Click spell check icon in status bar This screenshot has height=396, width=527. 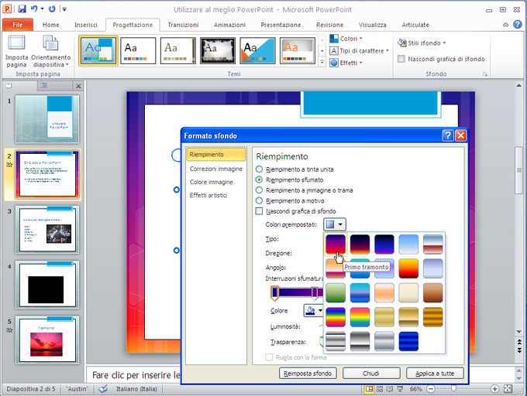coord(103,389)
